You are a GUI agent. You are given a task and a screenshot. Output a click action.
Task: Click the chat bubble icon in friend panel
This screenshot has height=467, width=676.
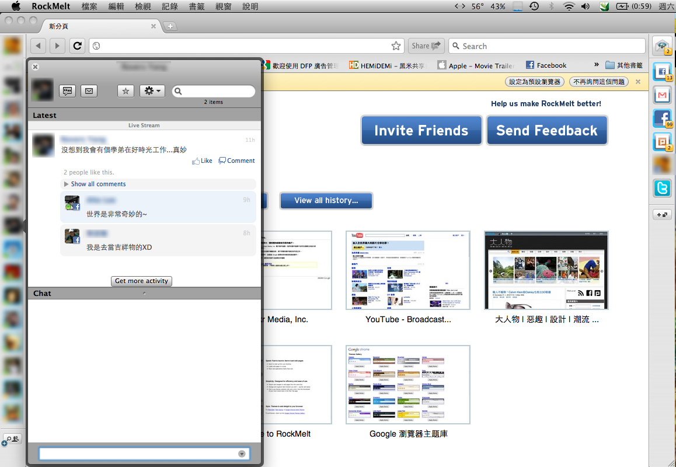tap(68, 91)
